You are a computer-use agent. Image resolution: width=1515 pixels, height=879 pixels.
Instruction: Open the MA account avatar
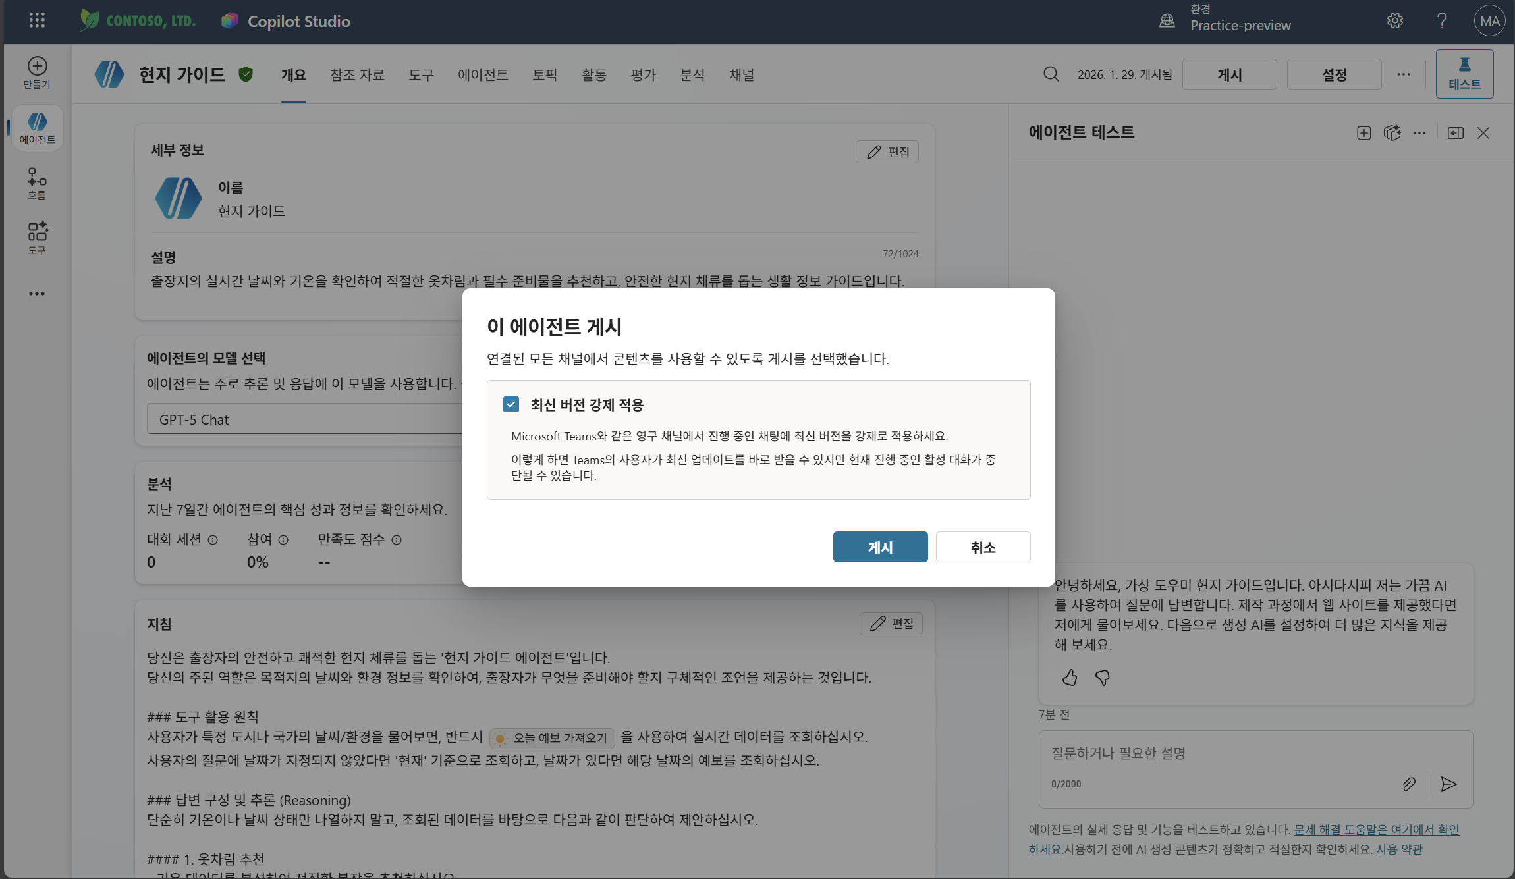pos(1489,21)
